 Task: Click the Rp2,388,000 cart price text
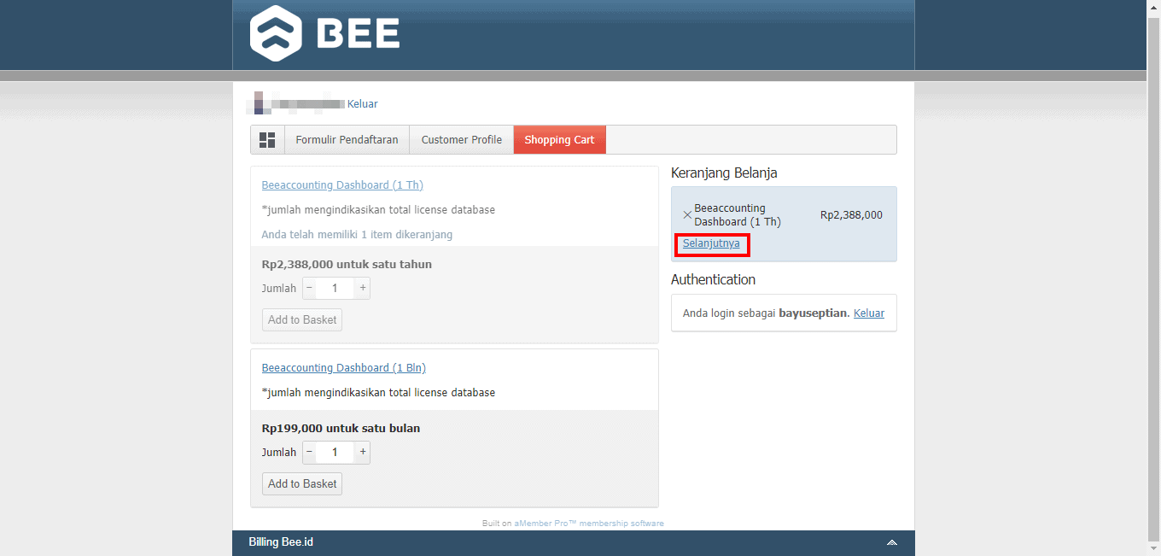851,215
